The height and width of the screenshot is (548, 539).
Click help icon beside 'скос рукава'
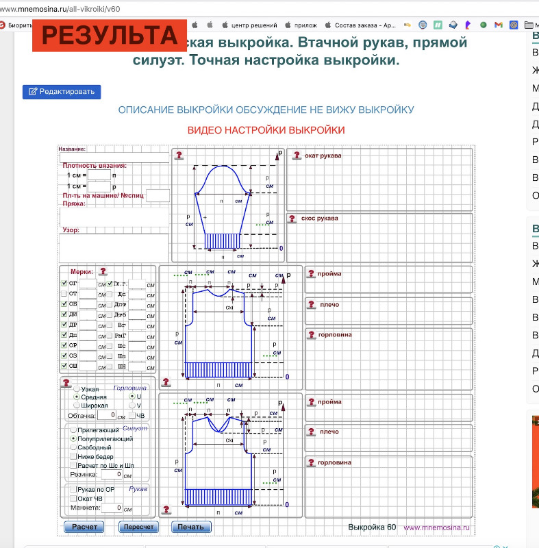pyautogui.click(x=292, y=219)
